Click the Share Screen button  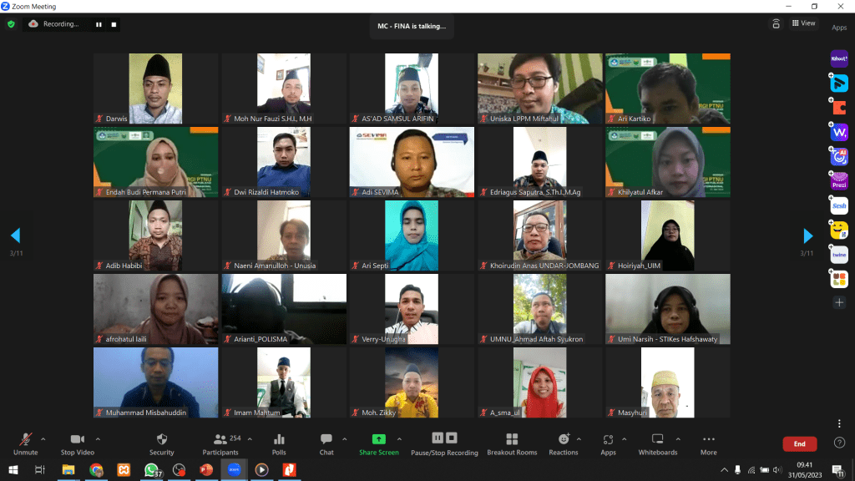click(378, 443)
